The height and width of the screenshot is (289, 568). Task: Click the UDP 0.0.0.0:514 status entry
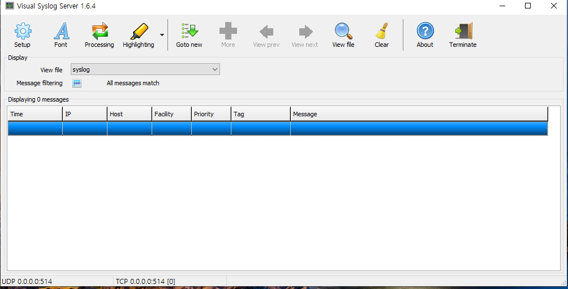(x=27, y=282)
